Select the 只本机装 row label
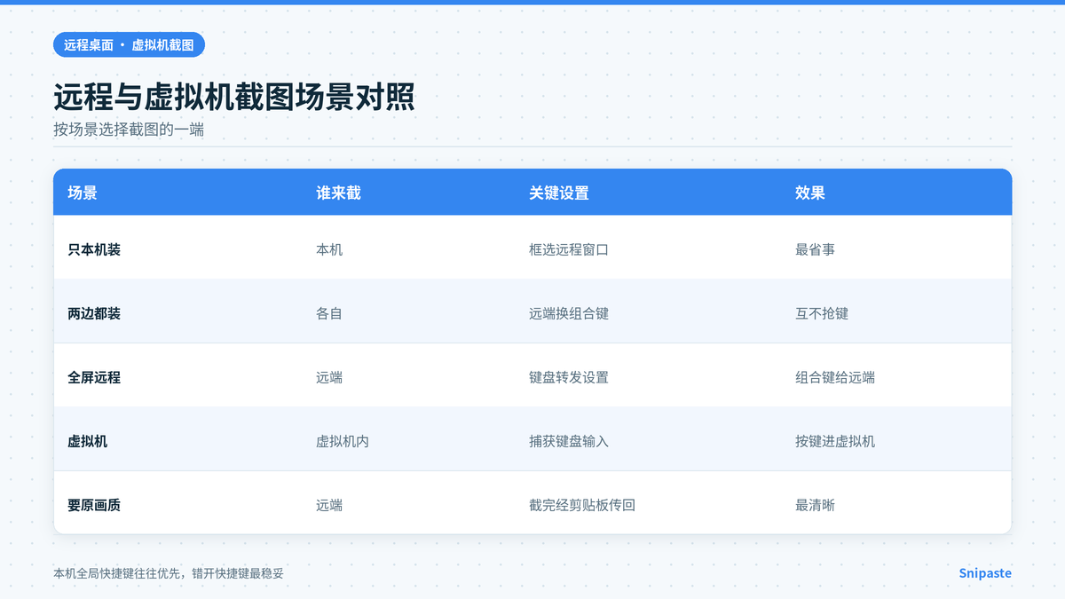Image resolution: width=1065 pixels, height=599 pixels. click(94, 249)
